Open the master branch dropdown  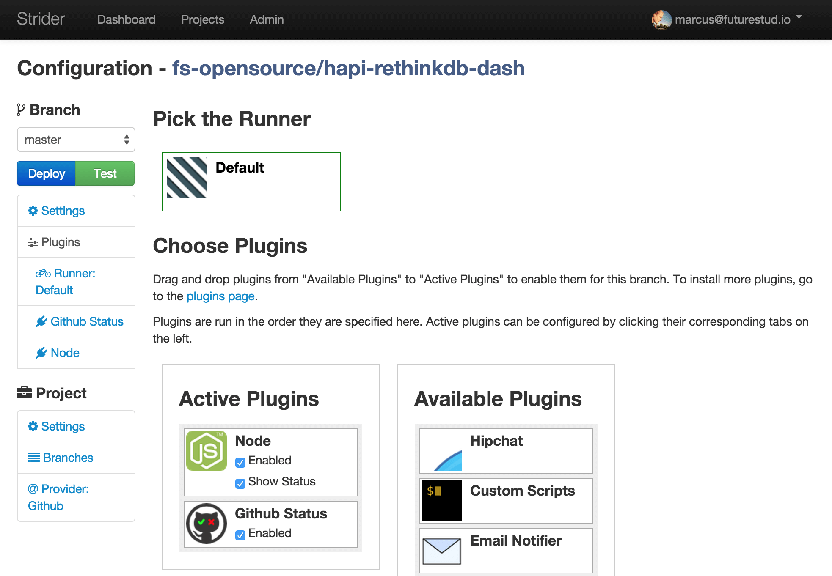[x=76, y=140]
